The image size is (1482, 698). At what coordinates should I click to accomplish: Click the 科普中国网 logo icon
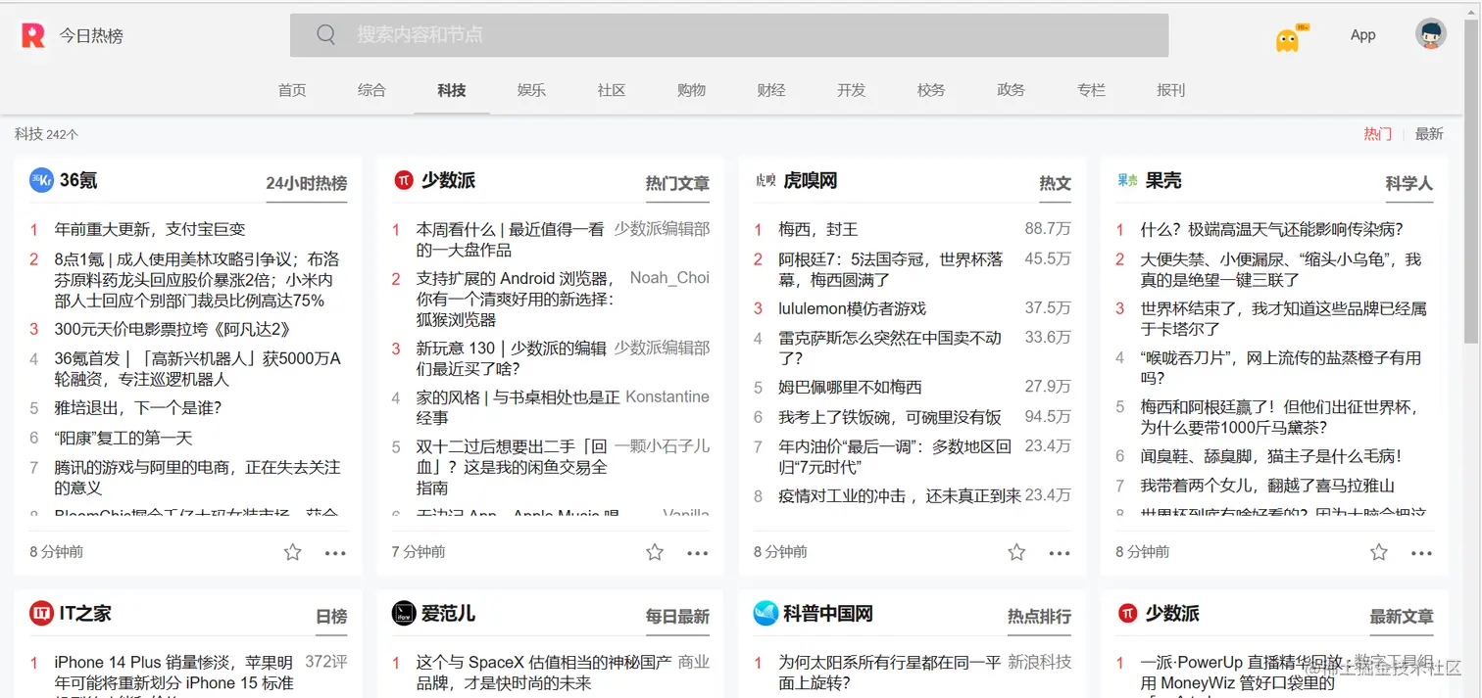click(765, 614)
